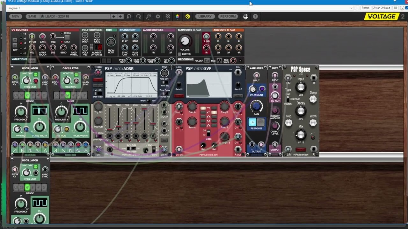
Task: Toggle the SVF Slope 24/12 switch
Action: [209, 133]
